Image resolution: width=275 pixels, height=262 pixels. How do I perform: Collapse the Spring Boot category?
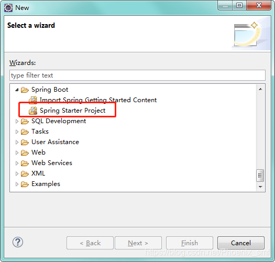click(x=17, y=90)
